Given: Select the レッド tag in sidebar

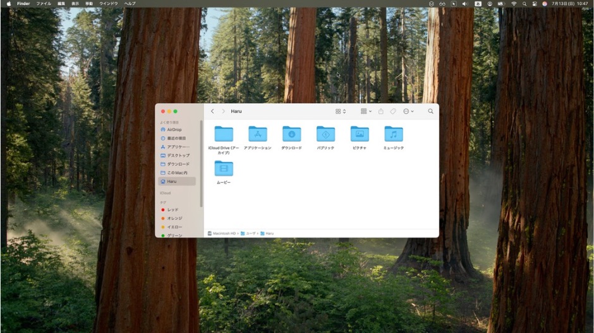Looking at the screenshot, I should tap(177, 210).
